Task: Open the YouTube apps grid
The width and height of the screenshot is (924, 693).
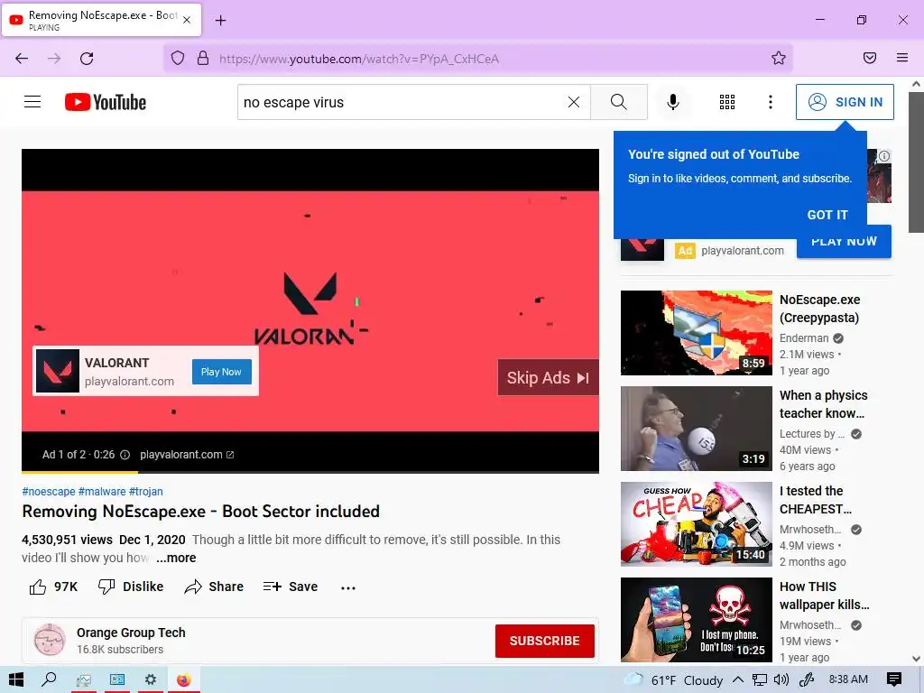Action: [727, 102]
